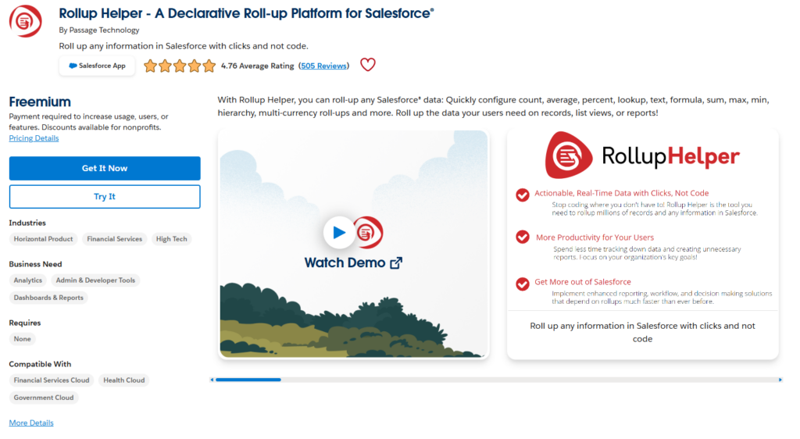The image size is (800, 439).
Task: Open the Pricing Details link
Action: (x=34, y=138)
